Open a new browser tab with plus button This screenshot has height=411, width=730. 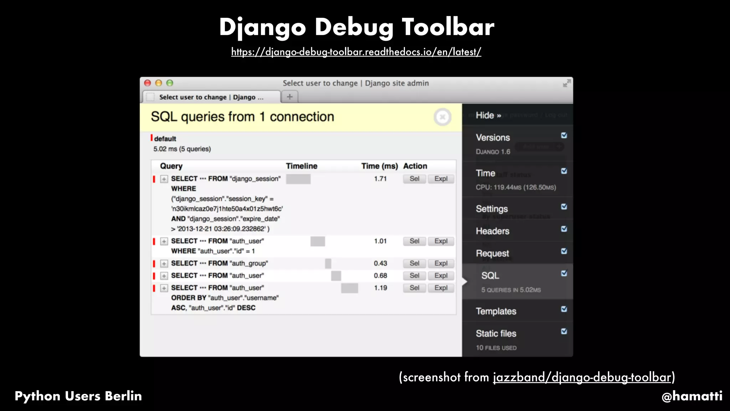click(290, 97)
